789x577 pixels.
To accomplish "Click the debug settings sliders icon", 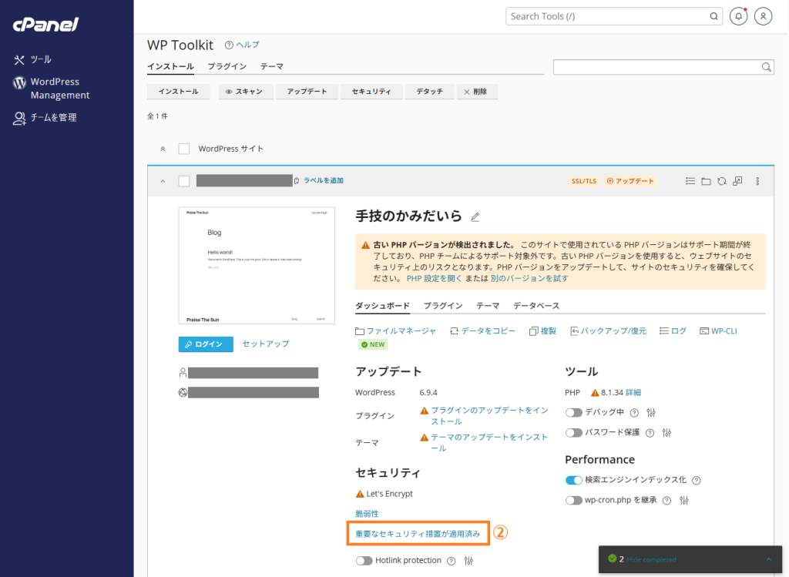I will tap(650, 412).
